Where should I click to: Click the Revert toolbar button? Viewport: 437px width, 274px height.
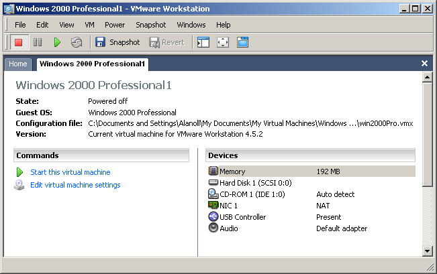click(x=166, y=43)
